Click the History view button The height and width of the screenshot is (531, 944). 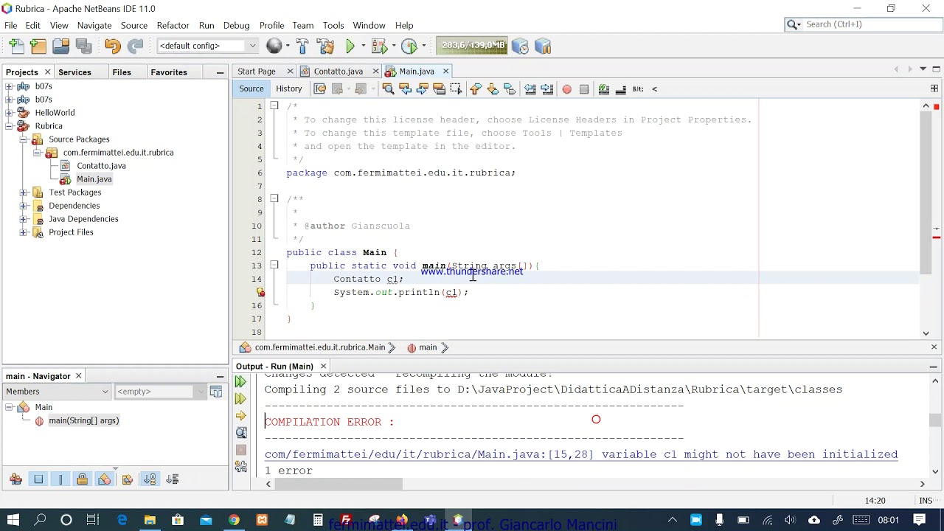pyautogui.click(x=289, y=88)
